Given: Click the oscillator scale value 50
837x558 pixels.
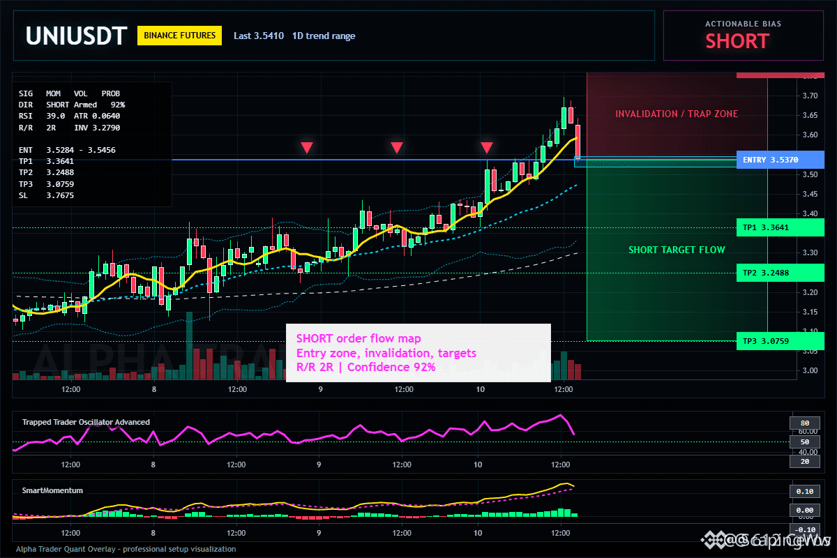Looking at the screenshot, I should click(804, 442).
